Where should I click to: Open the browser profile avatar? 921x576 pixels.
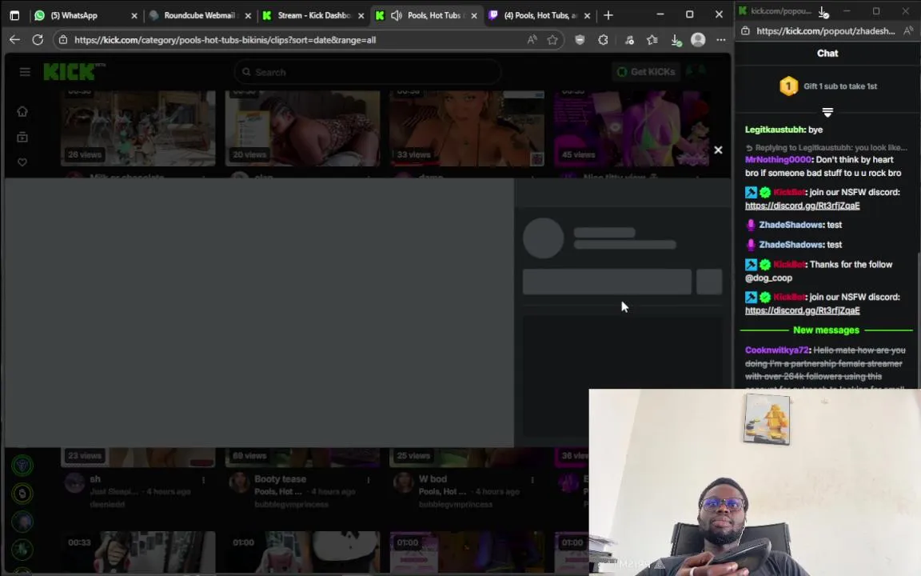pos(698,40)
